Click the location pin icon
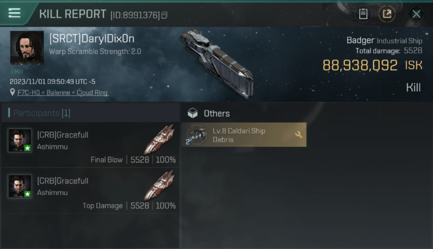The width and height of the screenshot is (433, 249). tap(13, 92)
